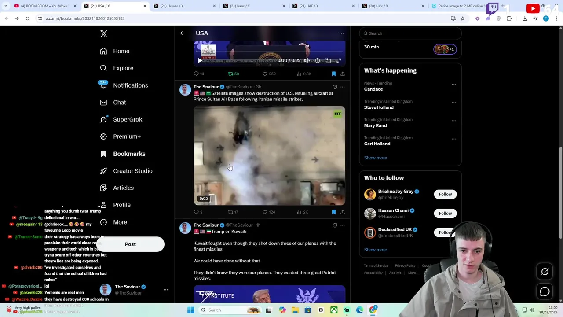Open the Windows Start menu
This screenshot has height=317, width=563.
click(x=190, y=310)
